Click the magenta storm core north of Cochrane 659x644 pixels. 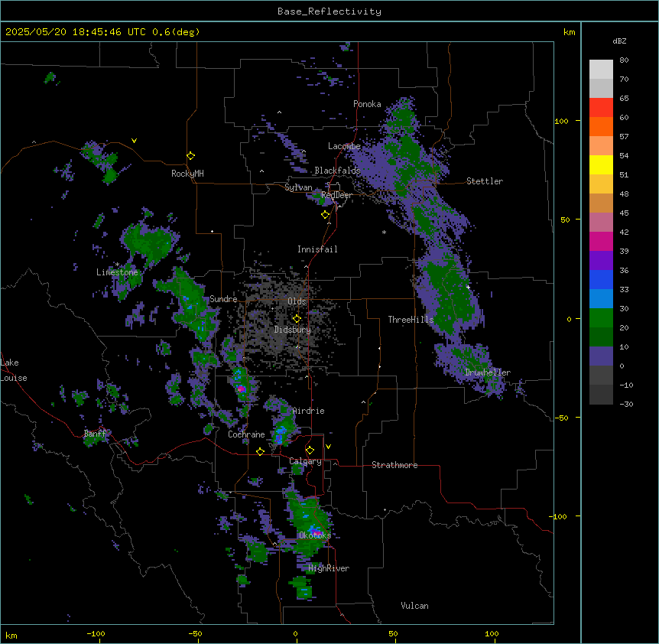[x=241, y=389]
